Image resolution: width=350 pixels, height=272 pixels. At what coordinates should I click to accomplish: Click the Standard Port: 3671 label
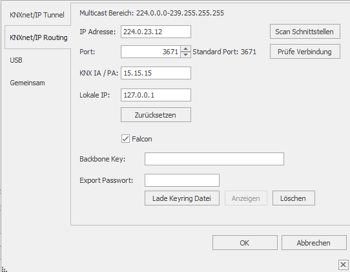tap(224, 52)
